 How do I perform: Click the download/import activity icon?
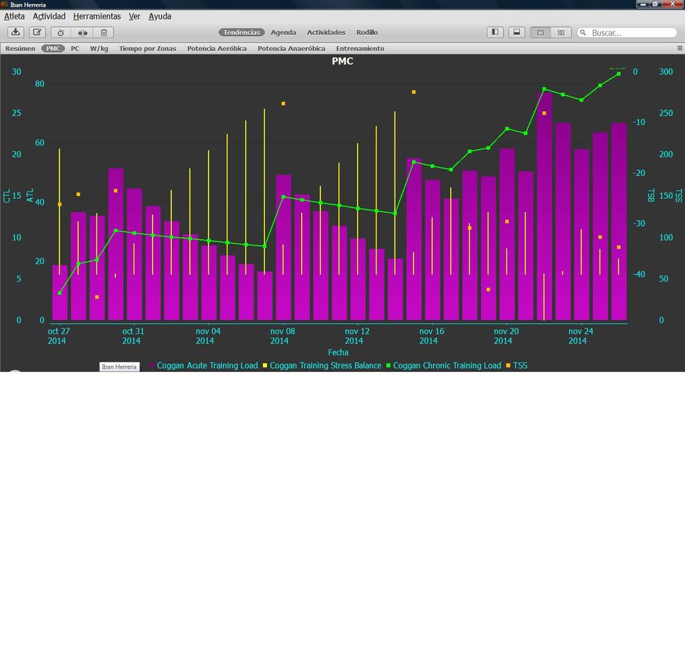pos(16,32)
